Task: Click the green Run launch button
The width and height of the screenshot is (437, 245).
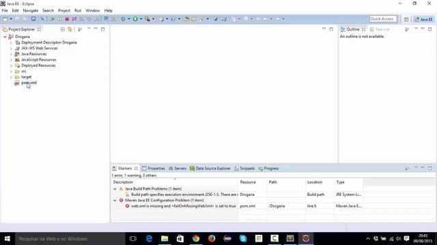Action: pos(135,19)
